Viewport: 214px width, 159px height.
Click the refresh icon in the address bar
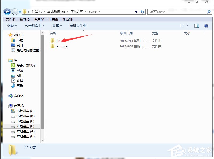(142, 12)
